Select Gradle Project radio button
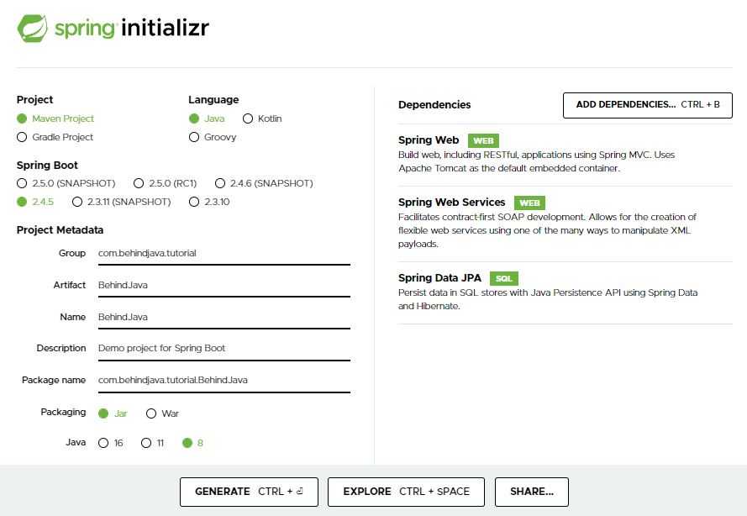747x516 pixels. pyautogui.click(x=22, y=137)
